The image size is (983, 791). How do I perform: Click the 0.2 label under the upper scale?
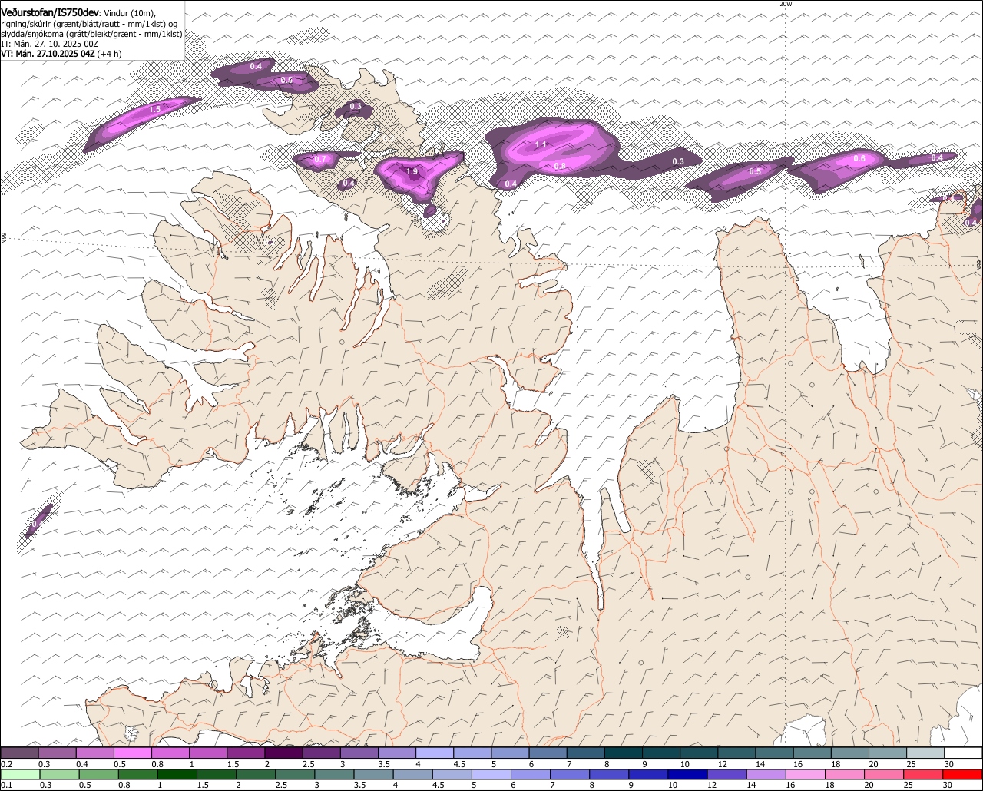click(x=6, y=764)
